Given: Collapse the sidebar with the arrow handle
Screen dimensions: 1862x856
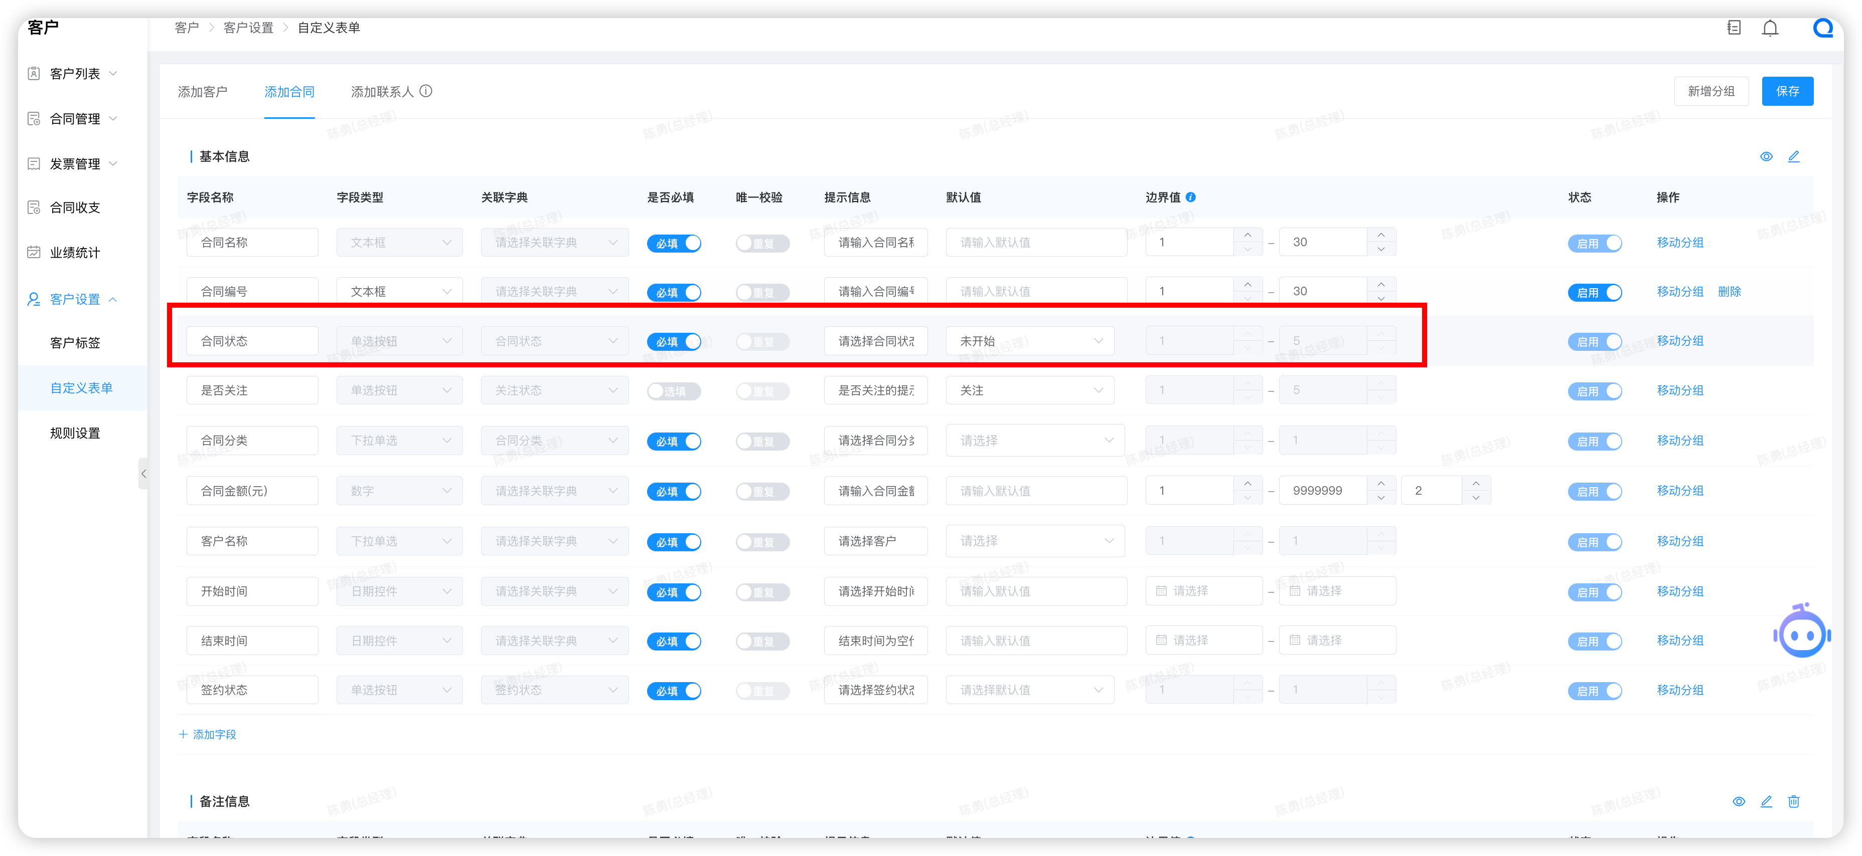Looking at the screenshot, I should [x=143, y=474].
